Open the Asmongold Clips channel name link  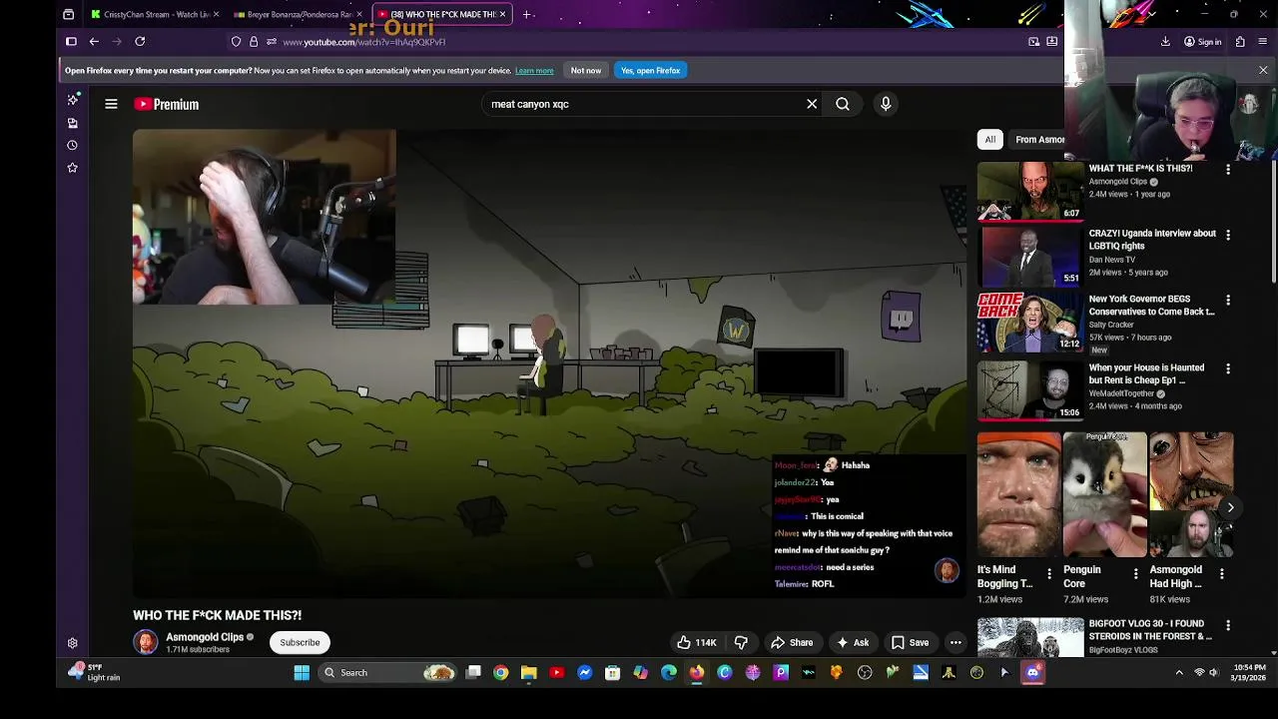point(205,637)
